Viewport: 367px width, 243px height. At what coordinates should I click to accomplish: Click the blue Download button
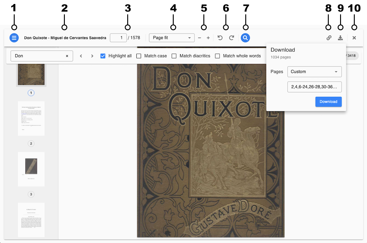[x=328, y=102]
